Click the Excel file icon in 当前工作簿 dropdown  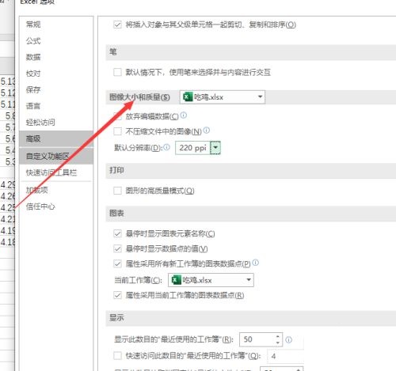click(x=176, y=280)
